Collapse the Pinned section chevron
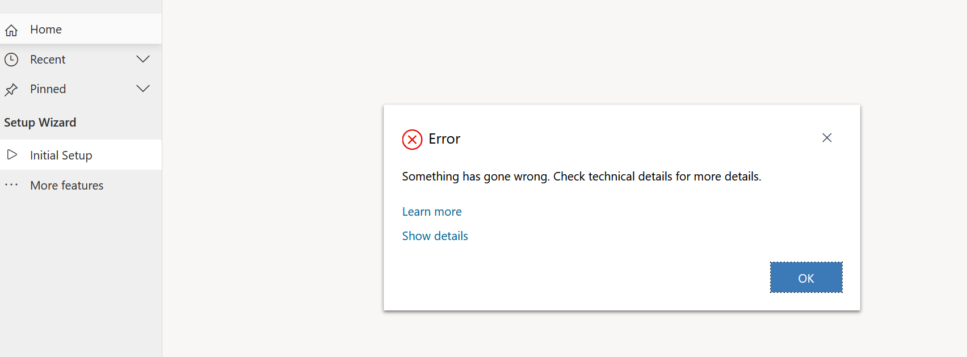 tap(143, 89)
